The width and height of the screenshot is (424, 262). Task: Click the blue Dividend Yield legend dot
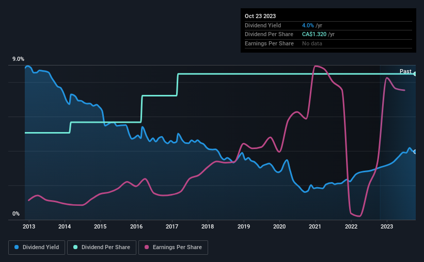[x=17, y=247]
